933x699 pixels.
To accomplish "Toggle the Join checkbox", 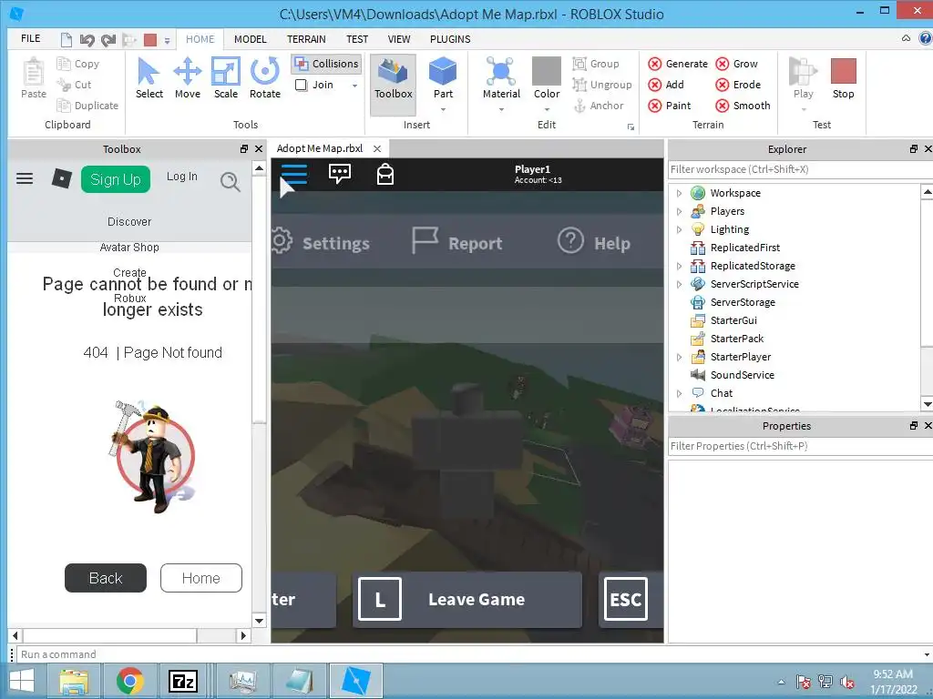I will [x=301, y=85].
